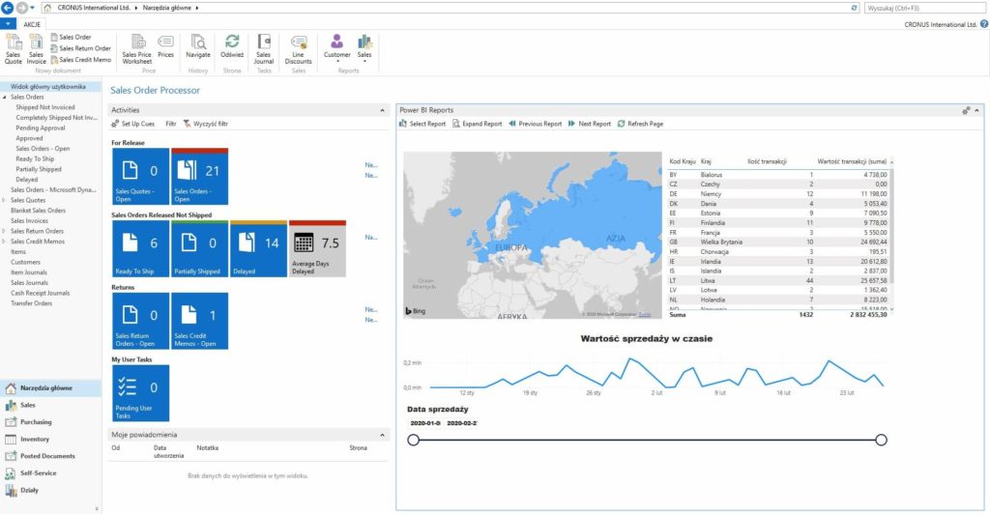Open the Inventory navigation group
The height and width of the screenshot is (514, 990).
click(50, 439)
